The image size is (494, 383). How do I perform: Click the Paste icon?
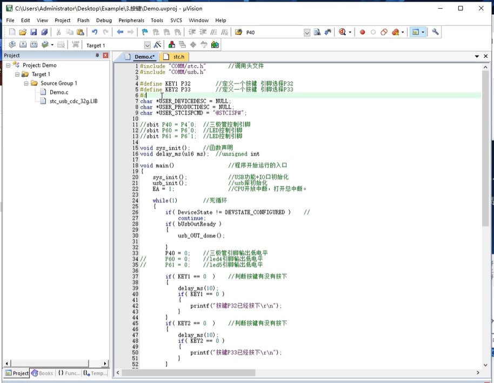[x=81, y=32]
